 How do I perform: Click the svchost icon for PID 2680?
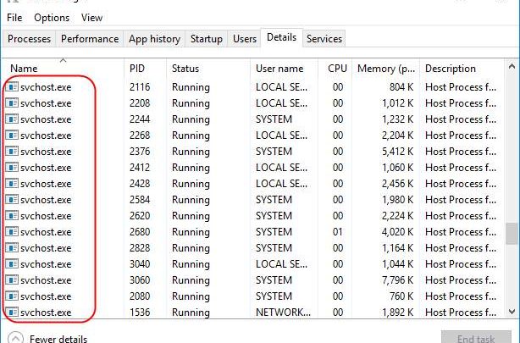coord(12,231)
